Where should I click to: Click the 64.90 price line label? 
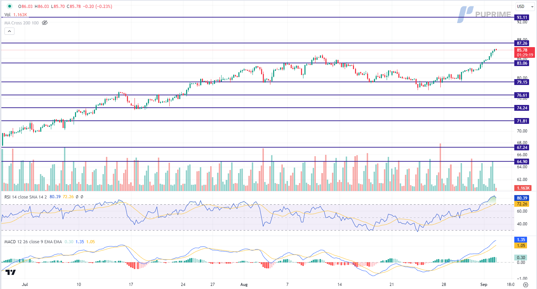coord(522,162)
